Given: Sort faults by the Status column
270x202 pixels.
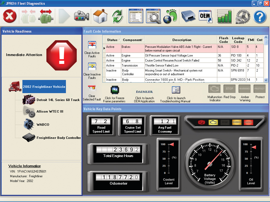Looking at the screenshot, I should [x=113, y=40].
